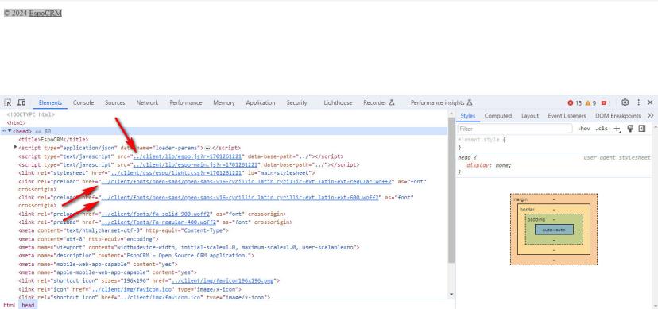Open the espo-main.js script source link

pos(195,164)
